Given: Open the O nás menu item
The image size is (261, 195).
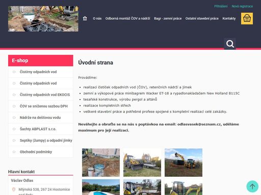Looking at the screenshot, I should coord(97,18).
